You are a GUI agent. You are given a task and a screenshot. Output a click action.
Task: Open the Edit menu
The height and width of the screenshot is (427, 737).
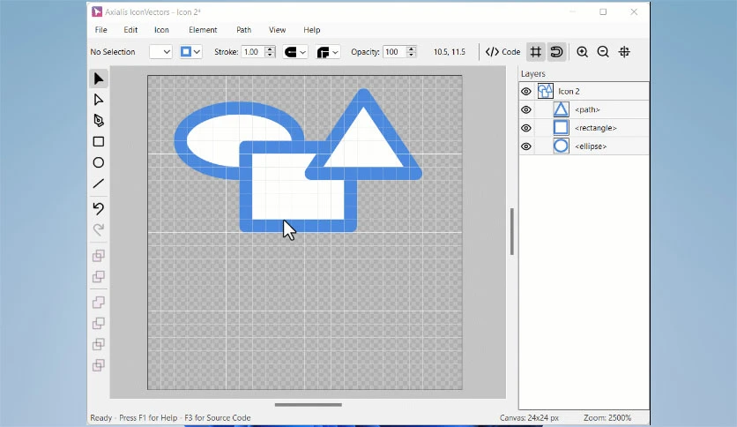click(x=130, y=30)
